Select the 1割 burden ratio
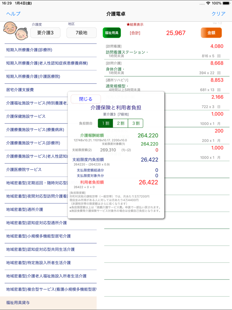The image size is (232, 310). coord(105,123)
